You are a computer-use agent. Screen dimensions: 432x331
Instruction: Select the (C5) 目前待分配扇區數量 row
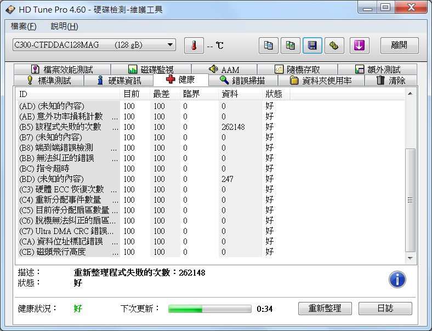pyautogui.click(x=211, y=210)
